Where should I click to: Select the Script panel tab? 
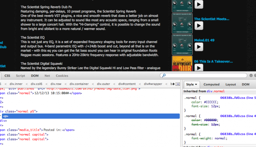point(20,76)
